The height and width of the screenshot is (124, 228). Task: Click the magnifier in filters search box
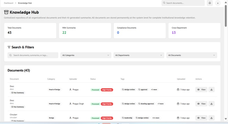point(10,55)
